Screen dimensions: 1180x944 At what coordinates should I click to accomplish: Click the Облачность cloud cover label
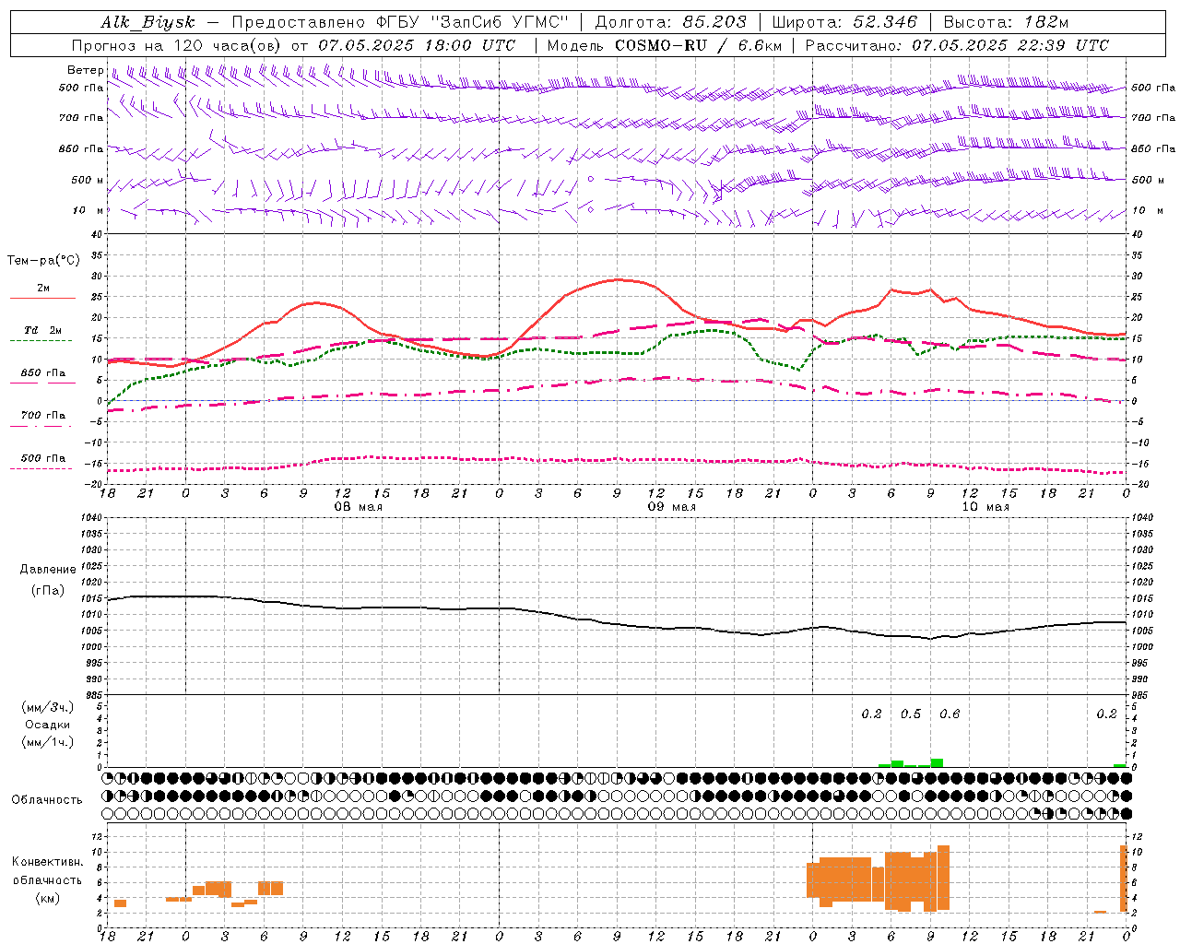[47, 799]
